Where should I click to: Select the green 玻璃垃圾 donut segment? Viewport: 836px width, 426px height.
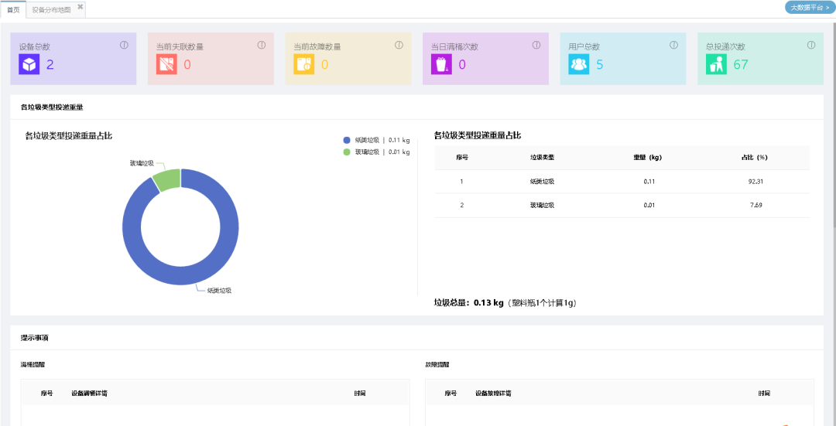[x=167, y=179]
